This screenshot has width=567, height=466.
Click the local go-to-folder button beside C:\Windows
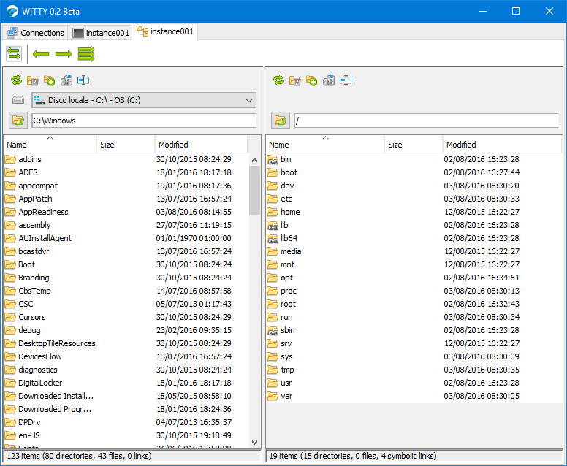point(18,121)
